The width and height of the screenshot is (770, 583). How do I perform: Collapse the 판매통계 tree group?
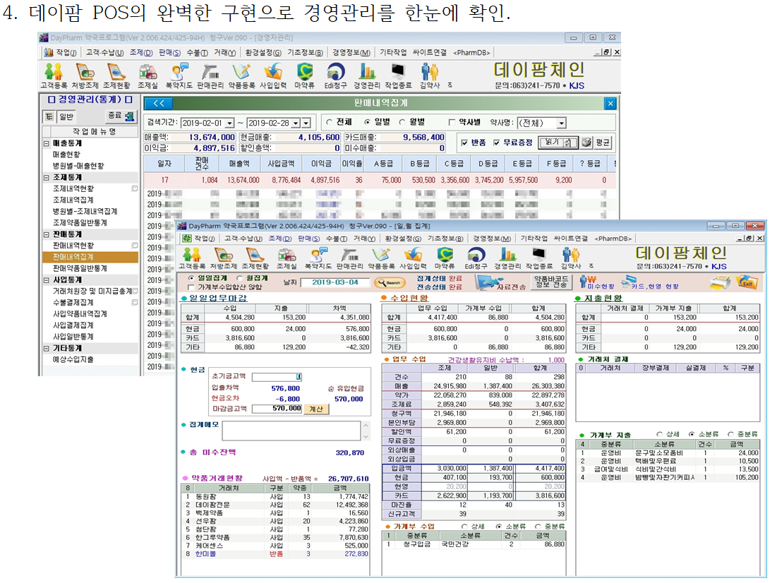tap(47, 234)
